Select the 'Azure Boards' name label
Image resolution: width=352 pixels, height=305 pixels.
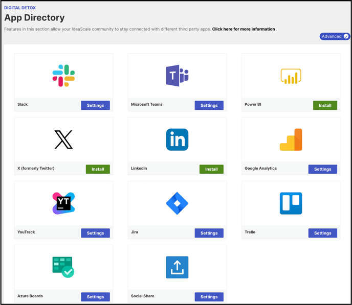click(x=30, y=296)
